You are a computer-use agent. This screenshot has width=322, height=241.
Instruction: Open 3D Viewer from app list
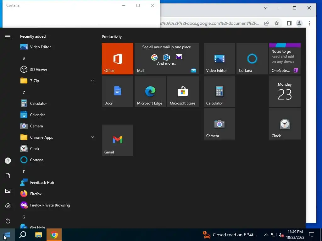[x=58, y=69]
